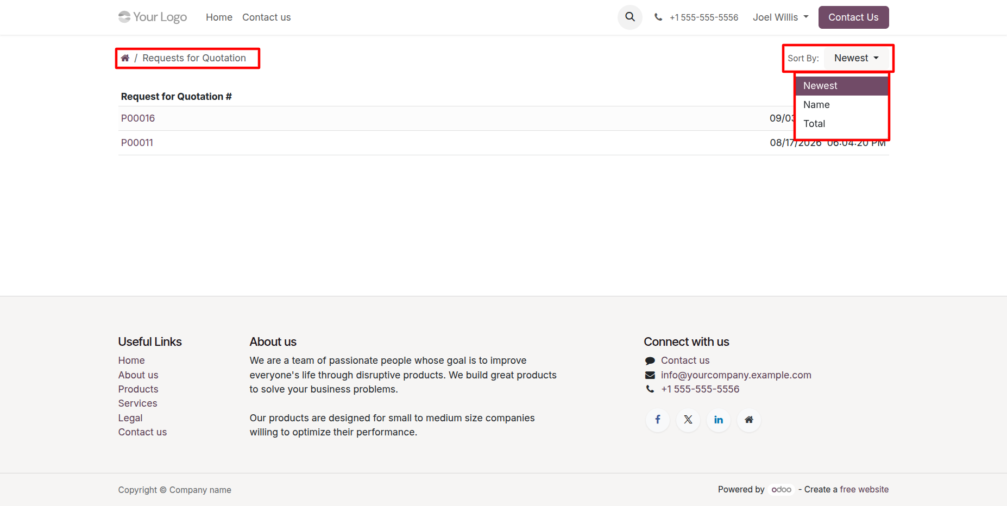This screenshot has width=1007, height=506.
Task: Click the Copyright © Company name text
Action: point(175,490)
